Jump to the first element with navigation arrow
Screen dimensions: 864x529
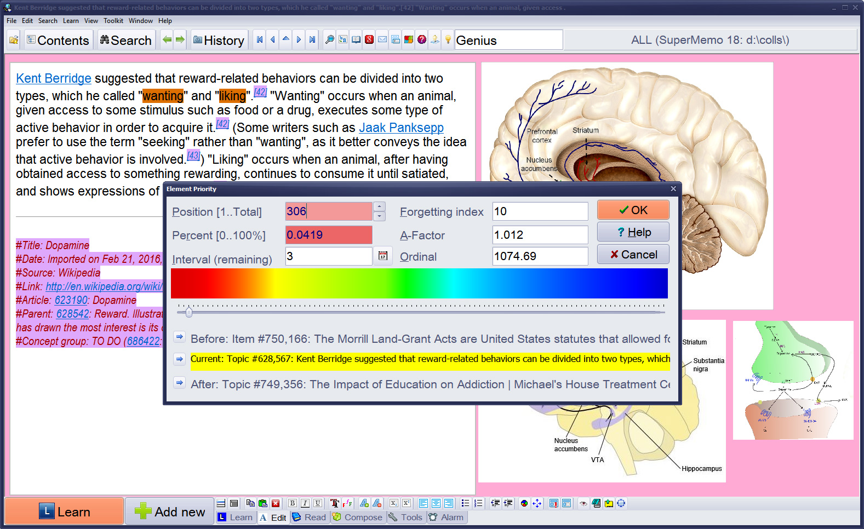click(260, 40)
